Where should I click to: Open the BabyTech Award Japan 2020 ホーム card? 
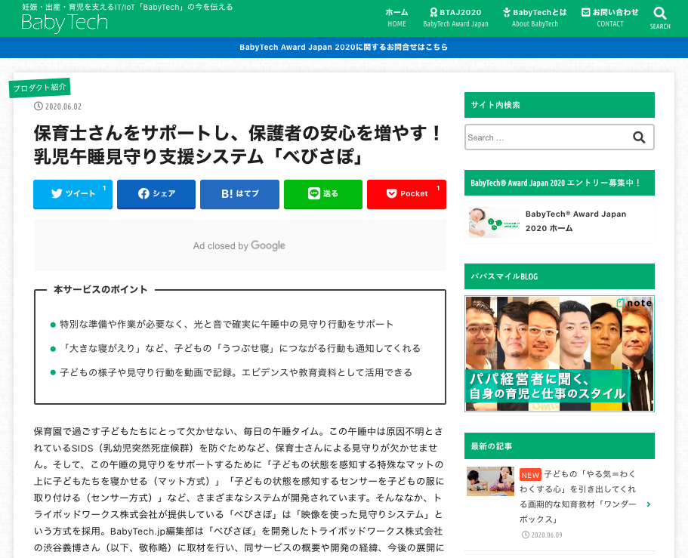(560, 223)
